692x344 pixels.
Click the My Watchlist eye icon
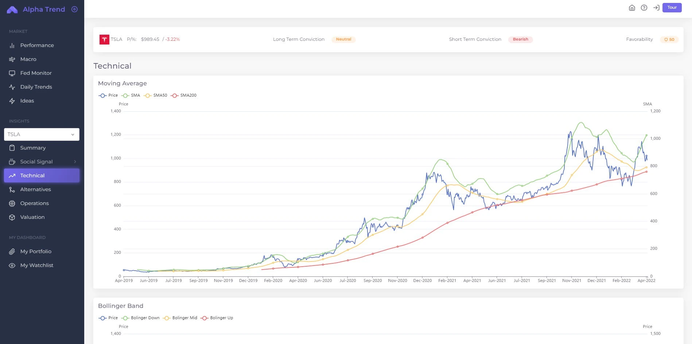point(12,265)
